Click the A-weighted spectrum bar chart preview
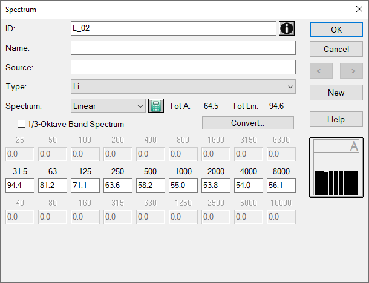 tap(336, 168)
